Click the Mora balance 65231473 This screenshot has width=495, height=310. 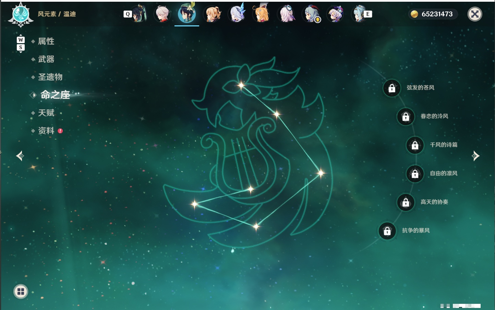(437, 14)
